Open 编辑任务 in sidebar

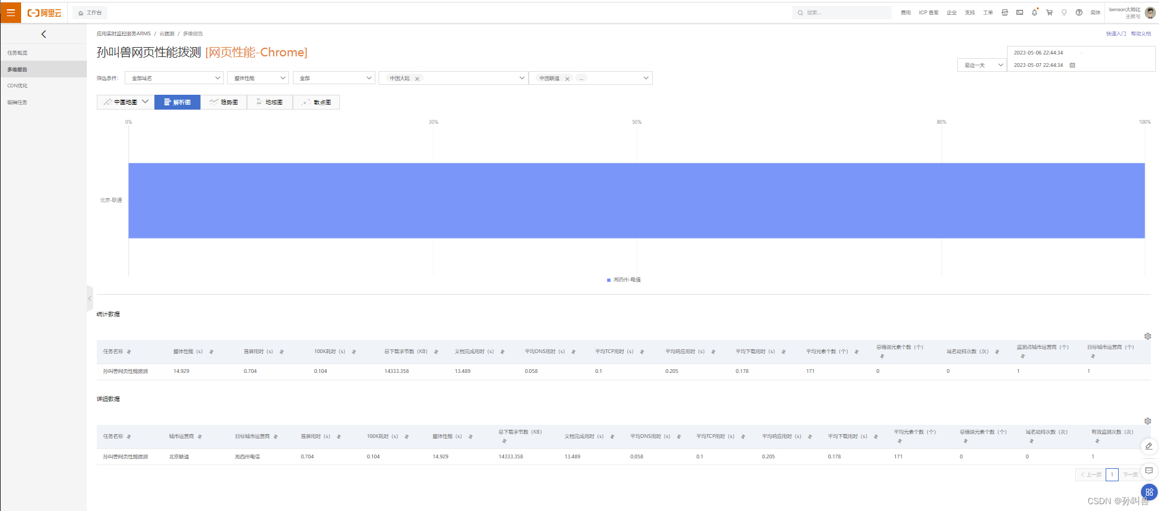17,102
